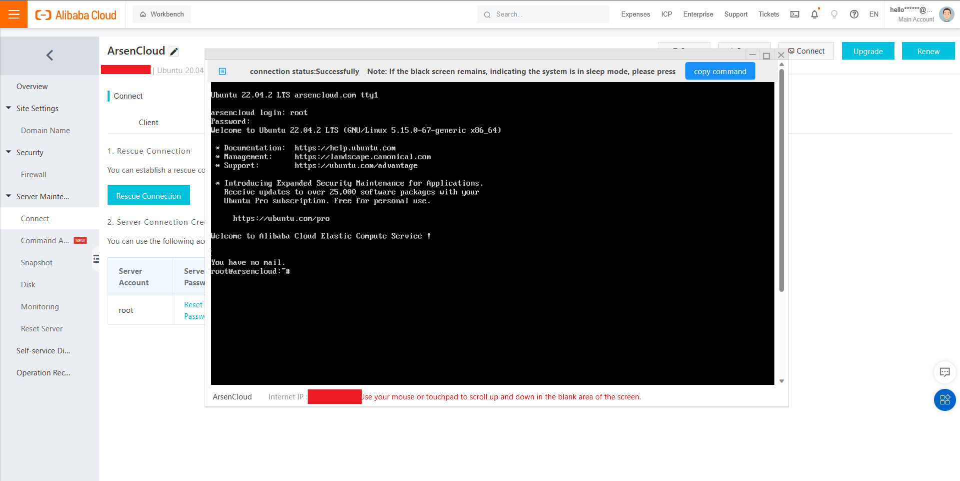Collapse the Site Settings section
The width and height of the screenshot is (960, 481).
(x=9, y=108)
